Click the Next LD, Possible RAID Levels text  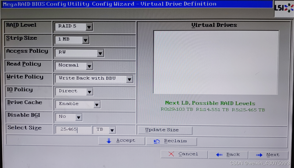point(210,103)
